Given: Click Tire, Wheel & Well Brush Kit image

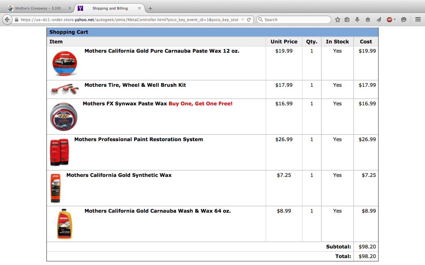Looking at the screenshot, I should pos(65,89).
